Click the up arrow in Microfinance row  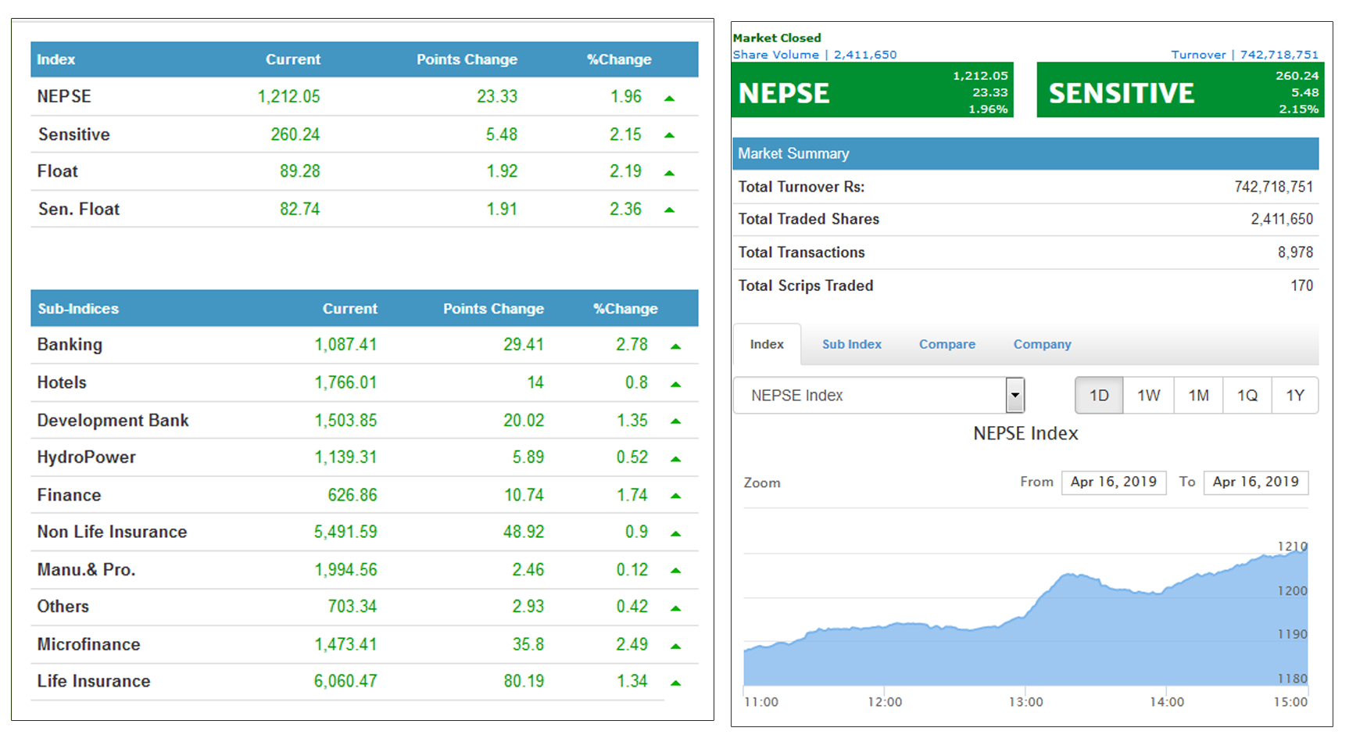click(676, 646)
